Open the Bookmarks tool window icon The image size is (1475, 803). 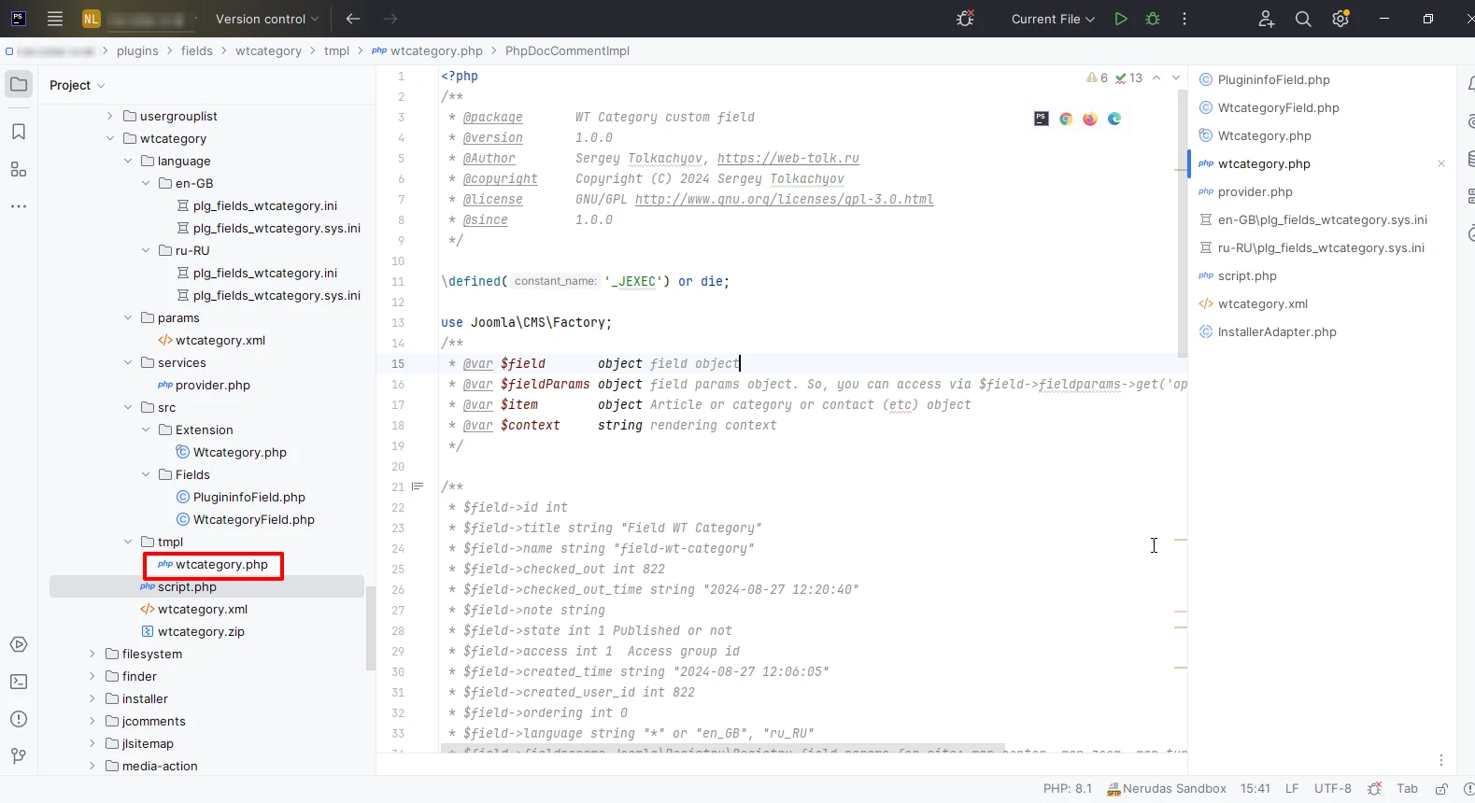19,132
